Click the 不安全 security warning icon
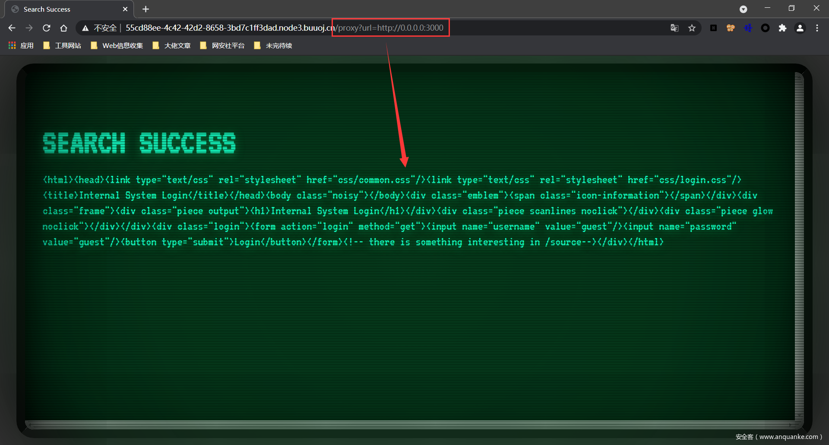 tap(85, 28)
